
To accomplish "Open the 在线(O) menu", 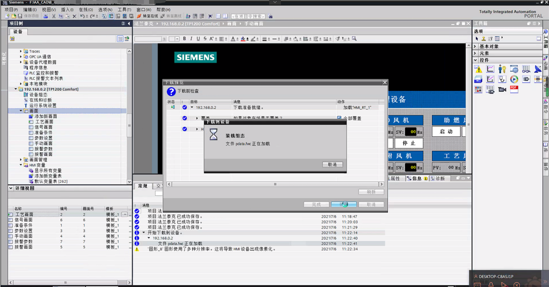I will tap(86, 10).
